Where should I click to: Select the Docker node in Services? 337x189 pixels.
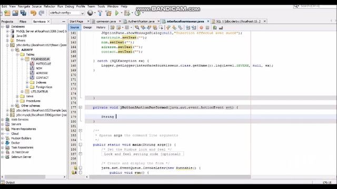pyautogui.click(x=15, y=143)
